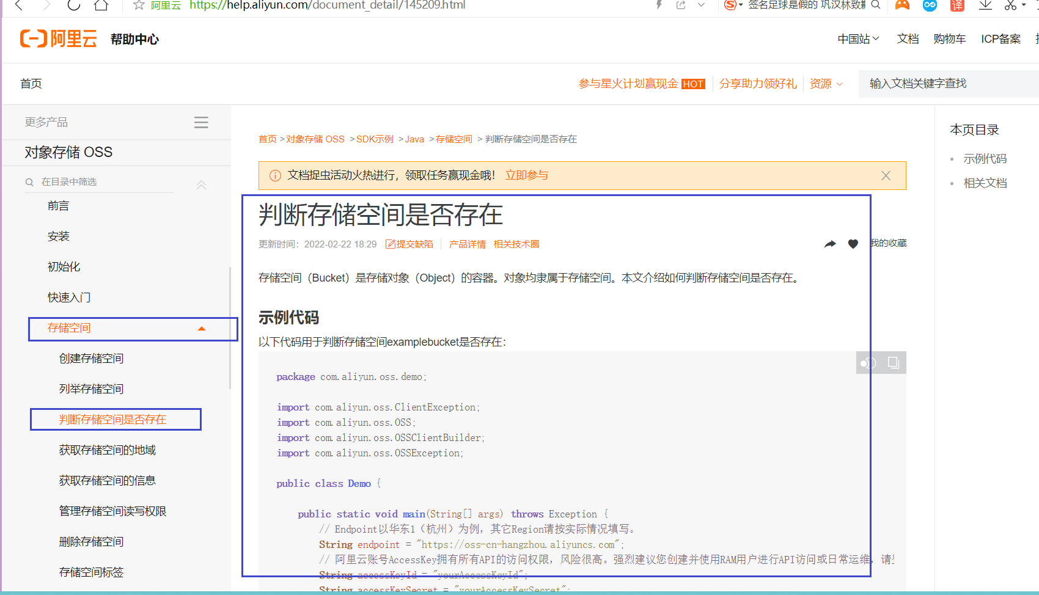The width and height of the screenshot is (1039, 595).
Task: Focus the 在目录中筛选 filter field
Action: [98, 182]
